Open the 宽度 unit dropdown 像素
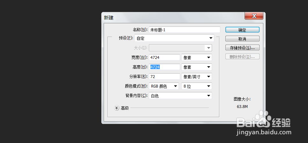The image size is (308, 143). pos(197,57)
